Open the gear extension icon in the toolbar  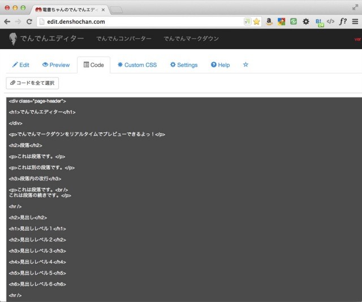pyautogui.click(x=306, y=21)
